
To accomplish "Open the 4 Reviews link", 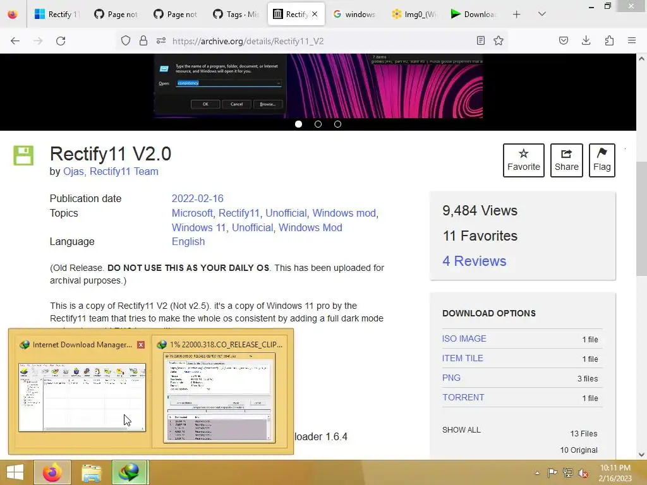I will 474,261.
